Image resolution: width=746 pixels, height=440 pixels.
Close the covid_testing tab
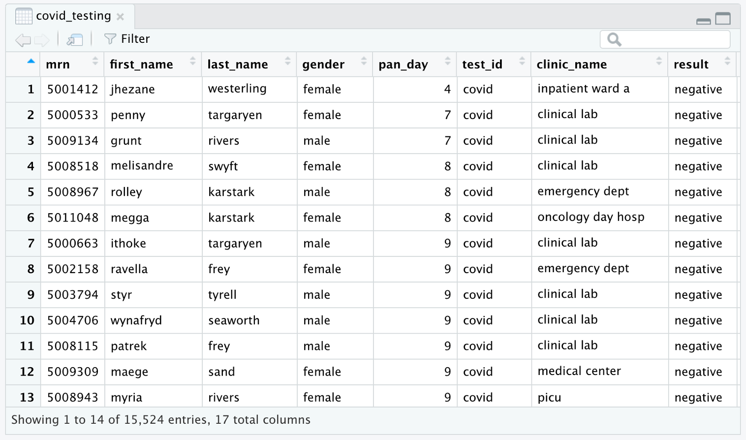pyautogui.click(x=120, y=17)
